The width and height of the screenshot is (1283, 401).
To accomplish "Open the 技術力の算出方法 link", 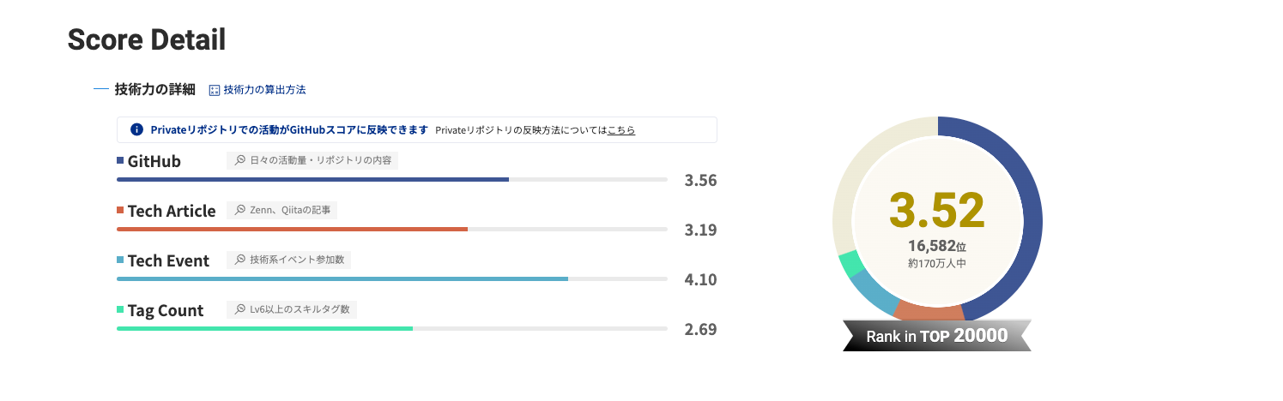I will tap(264, 90).
